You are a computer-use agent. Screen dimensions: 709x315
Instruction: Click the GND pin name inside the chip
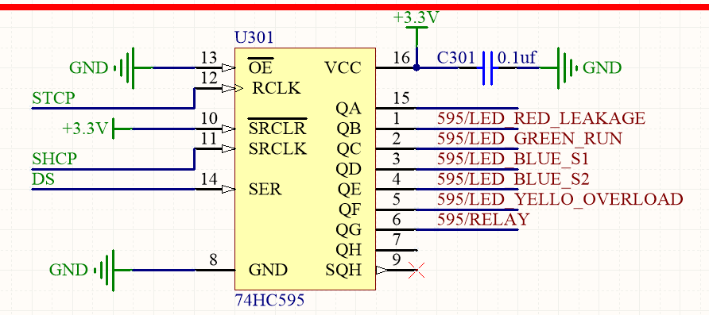point(268,270)
